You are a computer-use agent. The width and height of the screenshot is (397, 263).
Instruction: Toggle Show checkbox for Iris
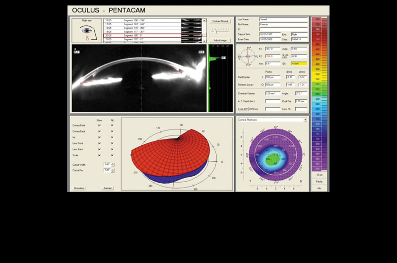pos(99,137)
